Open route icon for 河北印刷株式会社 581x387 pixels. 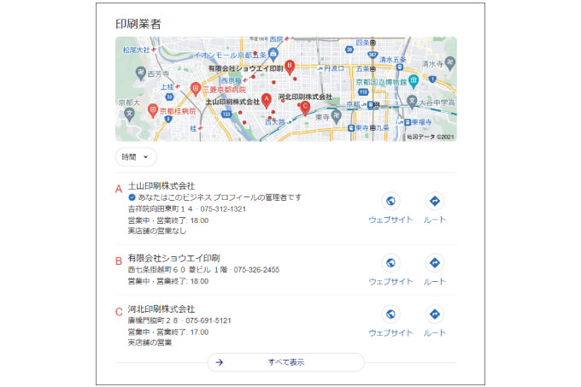coord(435,314)
